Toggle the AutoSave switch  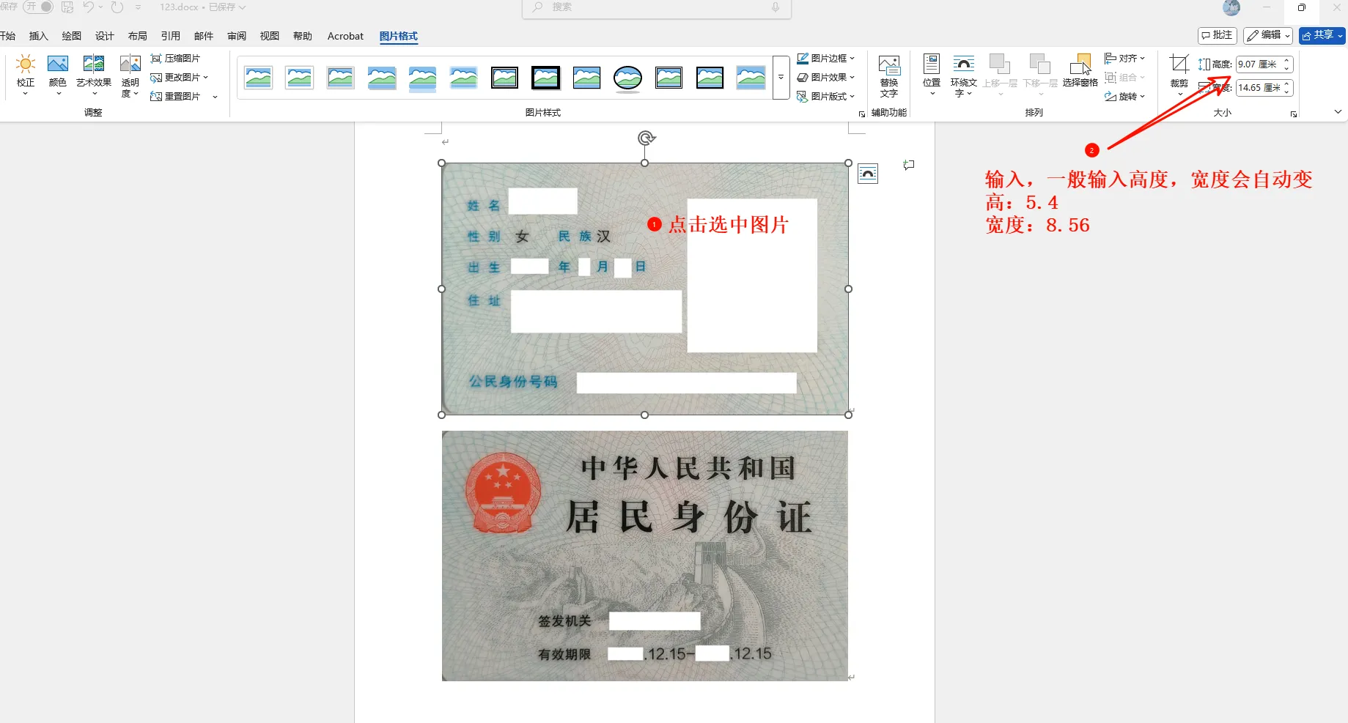[x=38, y=7]
